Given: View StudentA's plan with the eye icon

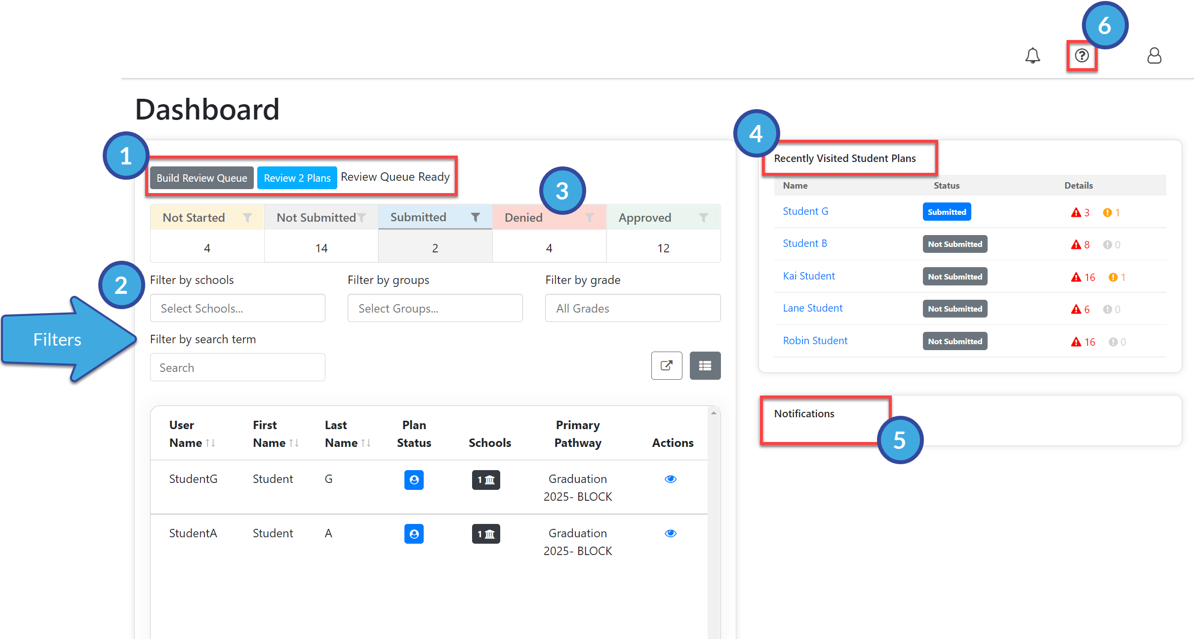Looking at the screenshot, I should point(671,533).
